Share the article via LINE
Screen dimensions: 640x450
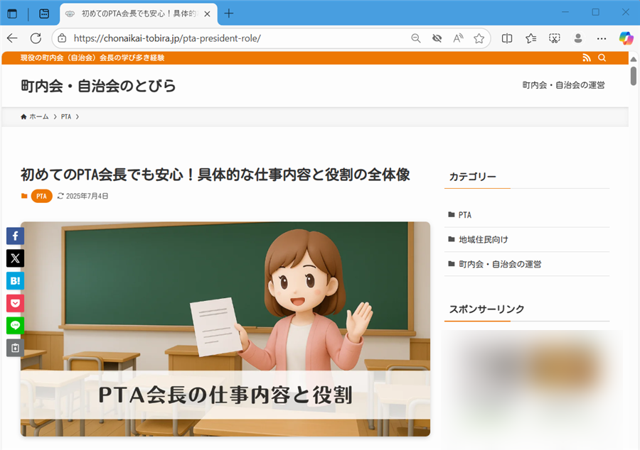click(15, 326)
